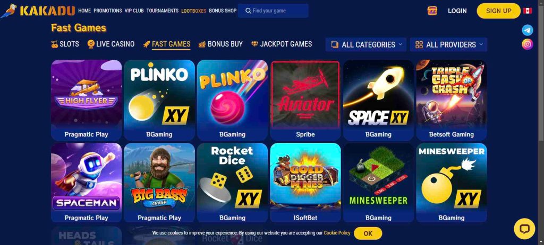This screenshot has width=544, height=245.
Task: Open the Cookie Policy link
Action: (337, 233)
